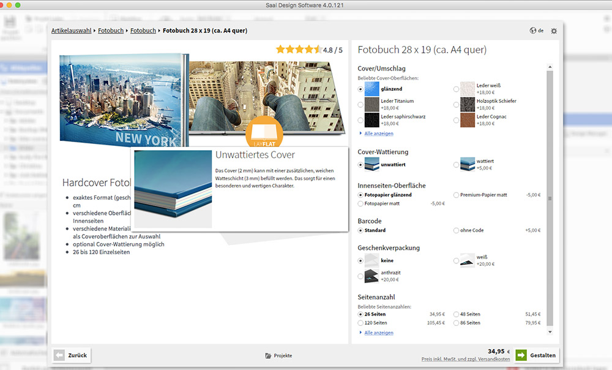
Task: Open the settings gear icon
Action: [x=554, y=31]
